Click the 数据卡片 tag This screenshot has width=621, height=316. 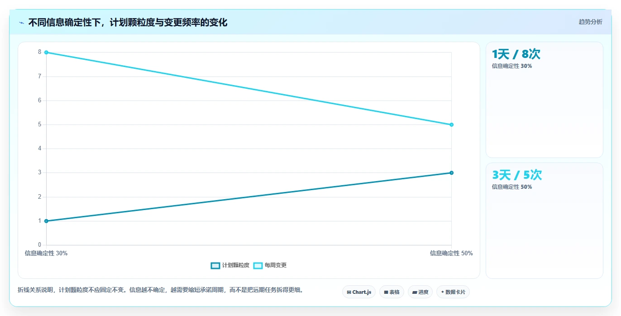click(453, 292)
